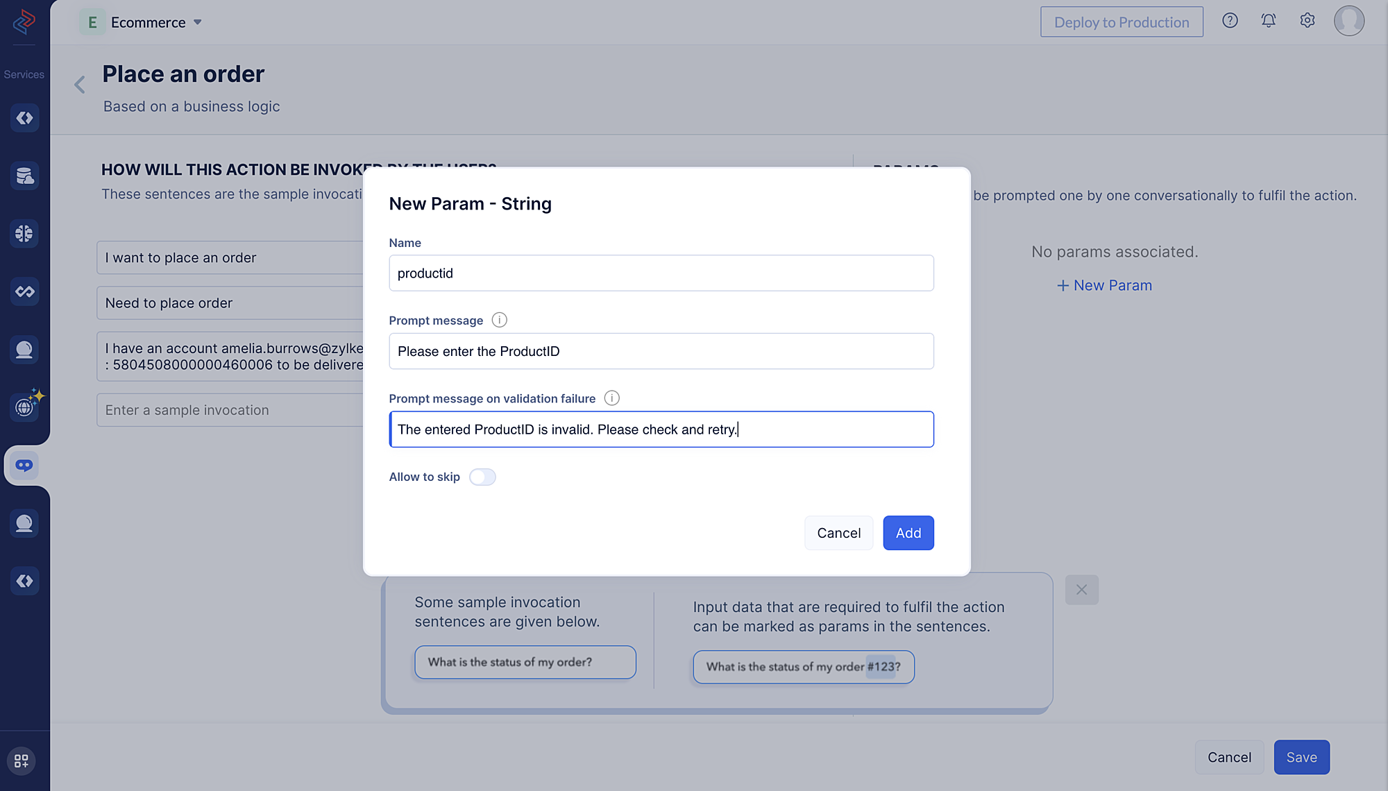Viewport: 1388px width, 791px height.
Task: Open the chatbot service in sidebar
Action: [x=24, y=465]
